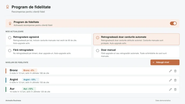Viewport: 185px width, 104px height.
Task: Choose the Doar manual radio option
Action: coord(98,50)
